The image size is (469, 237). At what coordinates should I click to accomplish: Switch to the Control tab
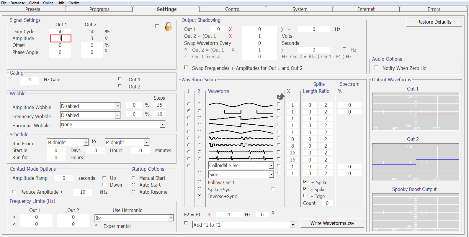(x=233, y=9)
